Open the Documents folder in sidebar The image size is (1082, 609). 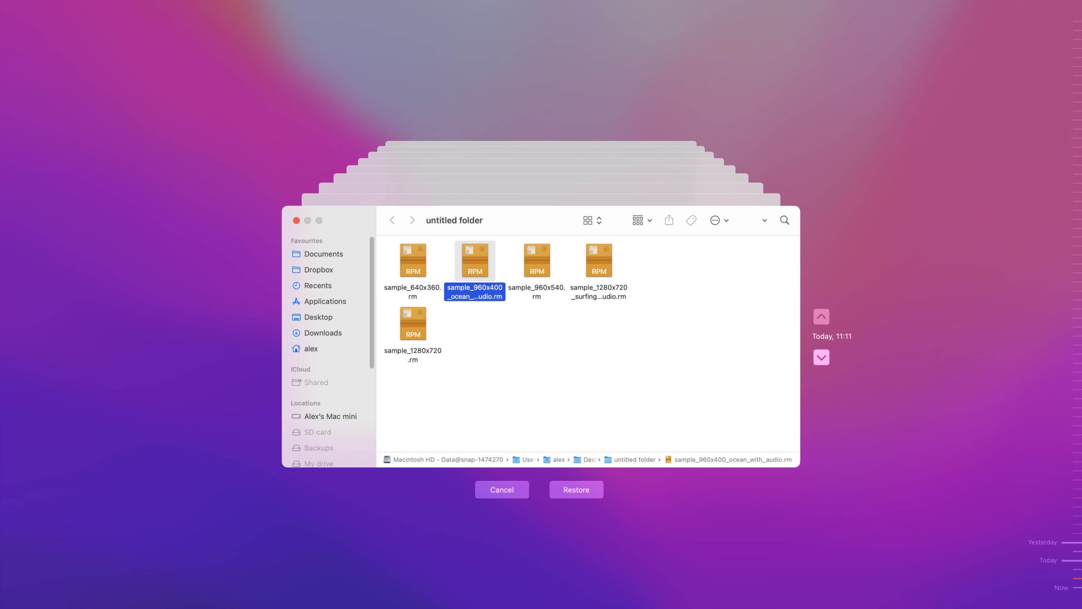pyautogui.click(x=324, y=254)
